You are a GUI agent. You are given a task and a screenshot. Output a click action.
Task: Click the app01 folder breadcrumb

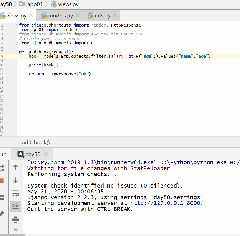coord(35,4)
